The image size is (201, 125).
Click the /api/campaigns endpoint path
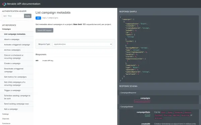coord(50,18)
